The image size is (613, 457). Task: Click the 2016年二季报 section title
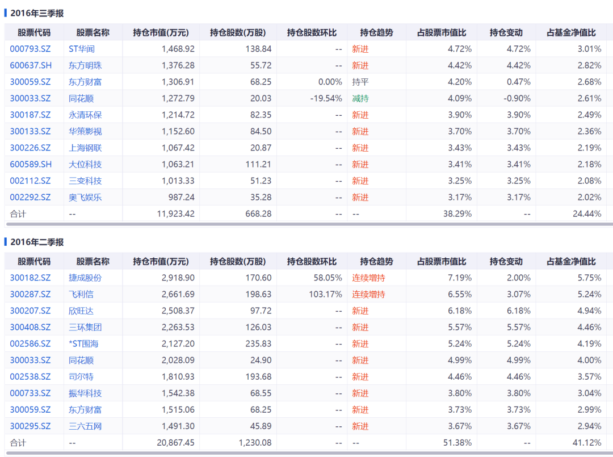click(x=37, y=242)
